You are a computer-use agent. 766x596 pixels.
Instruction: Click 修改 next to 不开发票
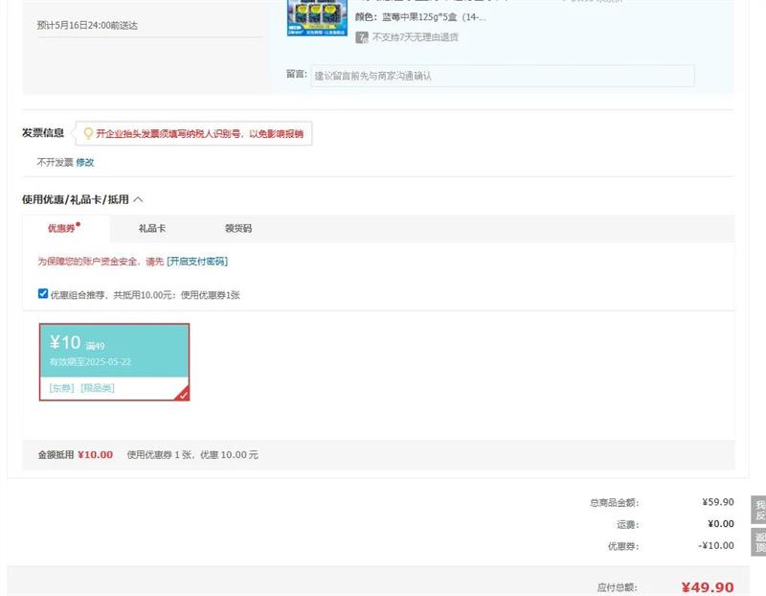(85, 162)
